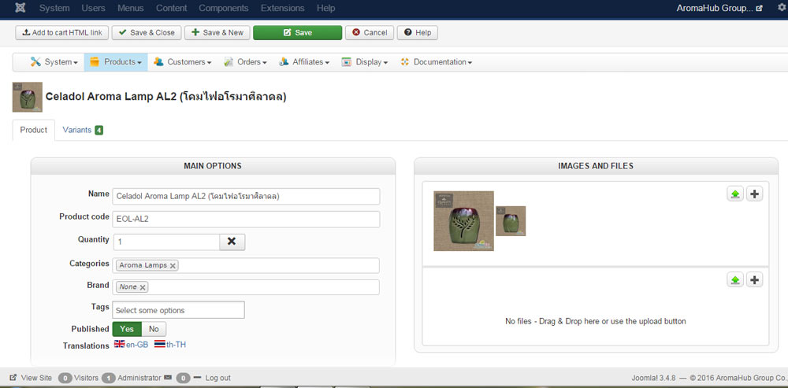
Task: Set Published to No
Action: (x=154, y=329)
